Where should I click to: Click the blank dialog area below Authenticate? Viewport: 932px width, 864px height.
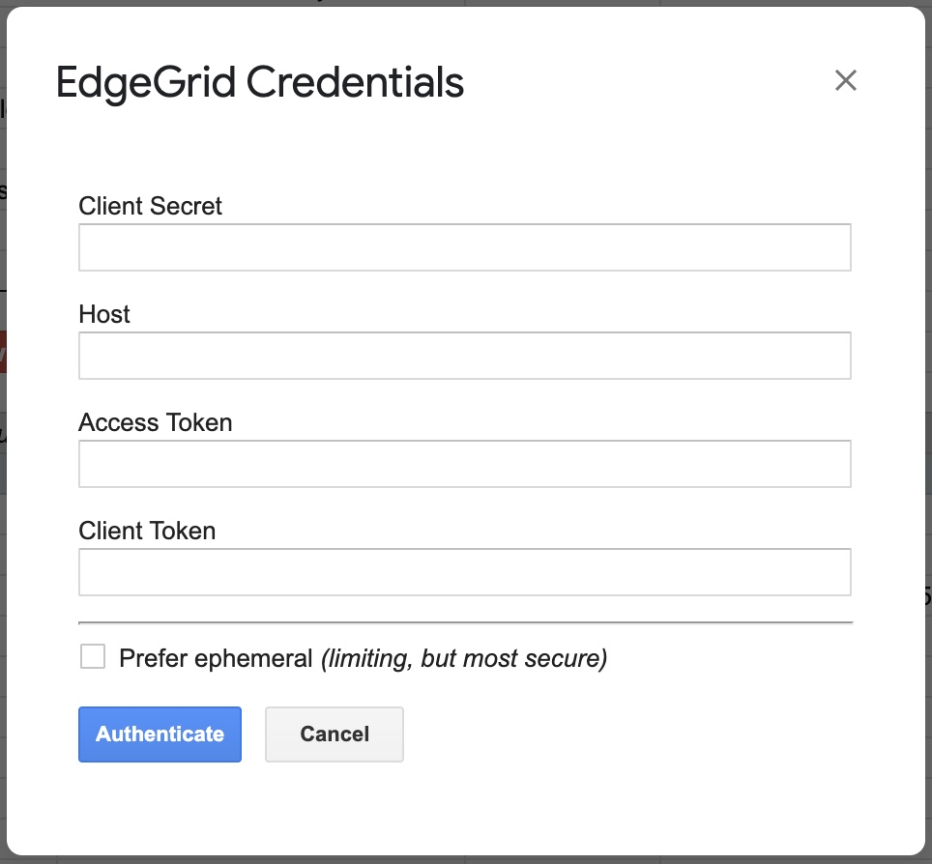click(465, 808)
